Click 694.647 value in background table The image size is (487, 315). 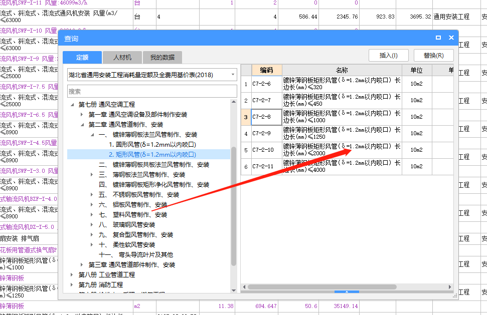[x=266, y=306]
